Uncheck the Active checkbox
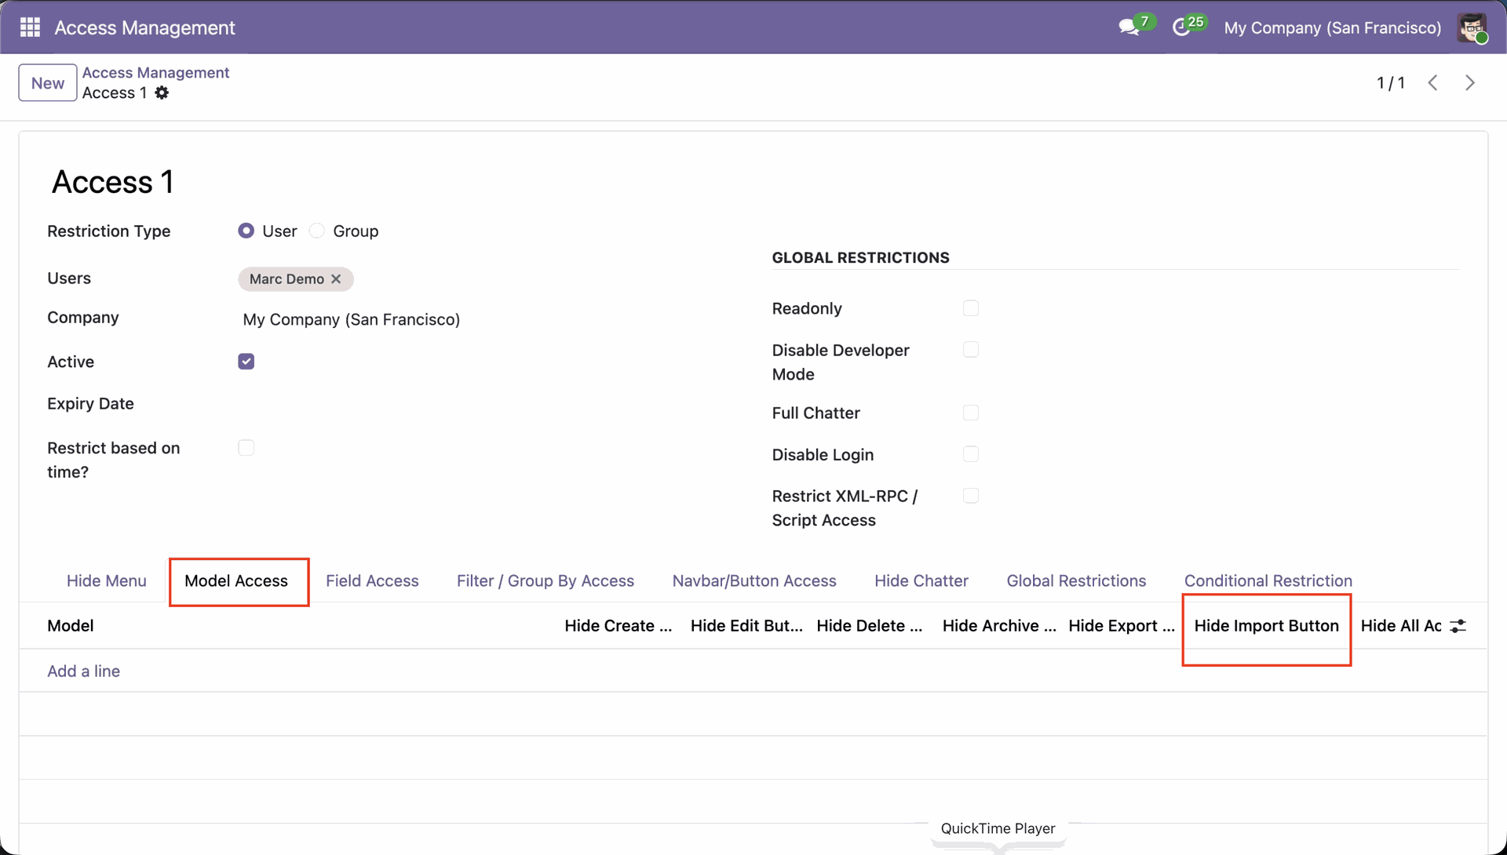Viewport: 1507px width, 855px height. 246,362
